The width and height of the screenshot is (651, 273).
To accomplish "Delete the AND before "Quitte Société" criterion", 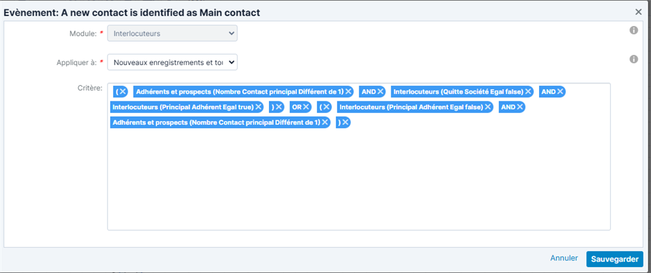I will [x=380, y=92].
